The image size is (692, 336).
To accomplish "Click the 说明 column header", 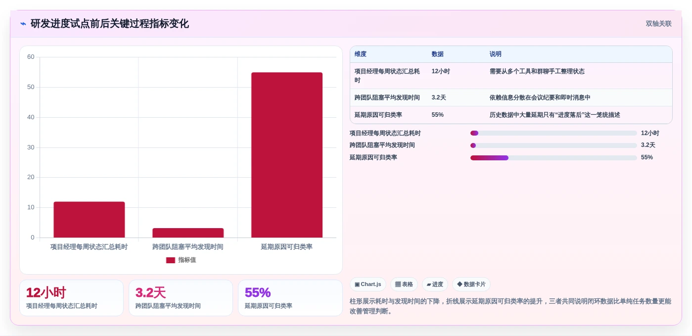I will point(496,54).
